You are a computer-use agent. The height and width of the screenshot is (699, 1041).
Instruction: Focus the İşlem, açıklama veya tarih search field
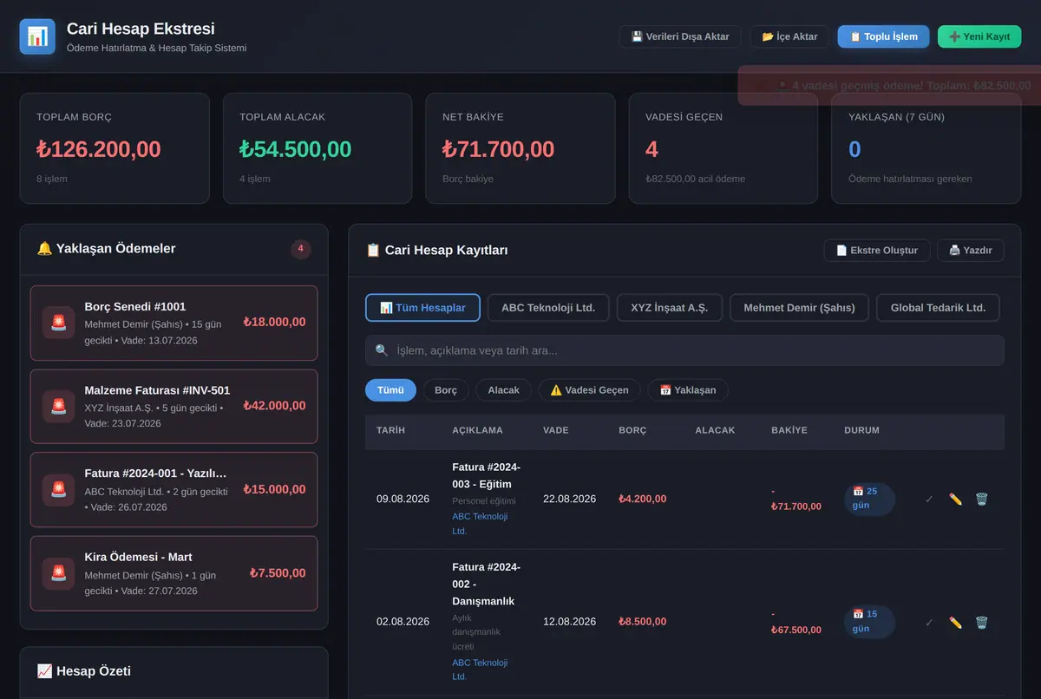(684, 350)
